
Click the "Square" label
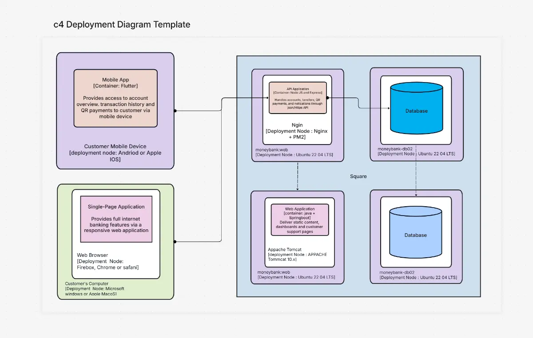coord(358,176)
